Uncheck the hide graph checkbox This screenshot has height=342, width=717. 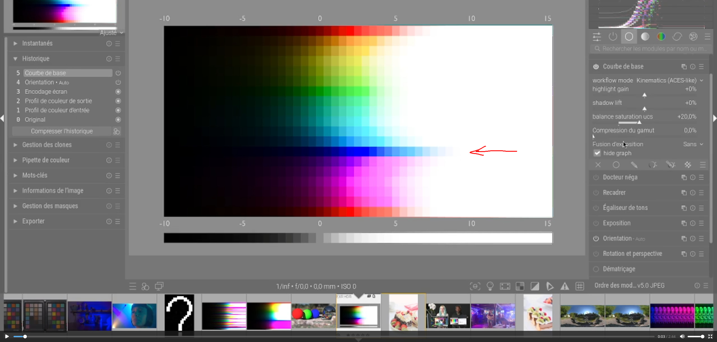tap(597, 153)
